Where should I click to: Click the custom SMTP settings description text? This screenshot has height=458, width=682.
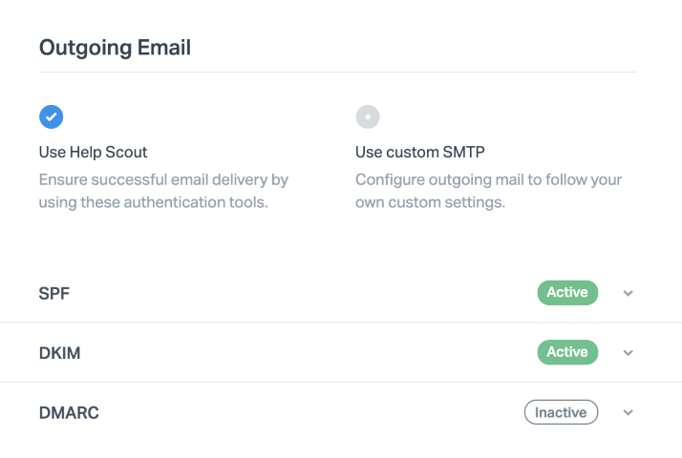tap(488, 191)
